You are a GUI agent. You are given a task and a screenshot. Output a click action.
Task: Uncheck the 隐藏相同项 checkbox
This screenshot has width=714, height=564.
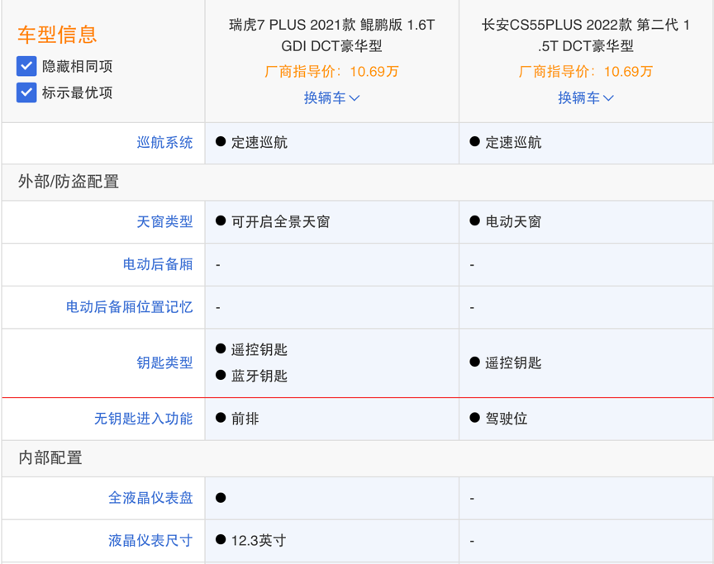[x=26, y=66]
